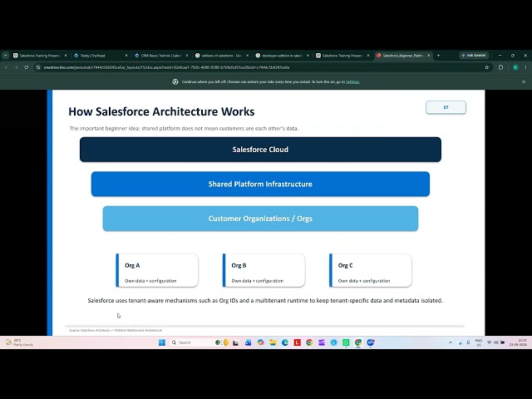The image size is (532, 399).
Task: Open active Chrome window icon beside WhatsApp
Action: (x=358, y=342)
